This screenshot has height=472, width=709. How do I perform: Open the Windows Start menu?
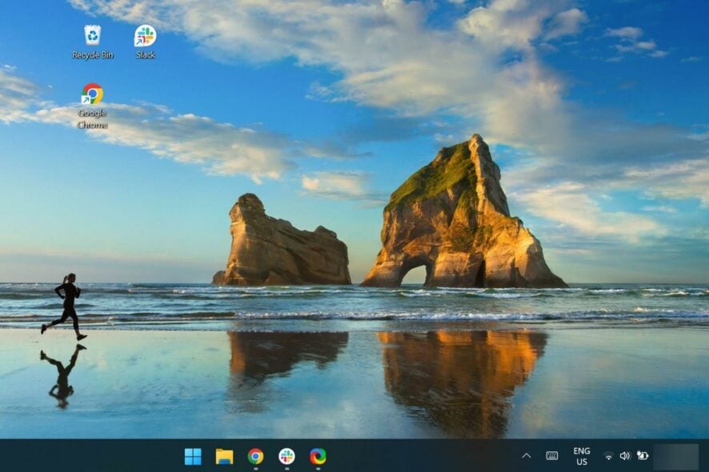point(193,457)
